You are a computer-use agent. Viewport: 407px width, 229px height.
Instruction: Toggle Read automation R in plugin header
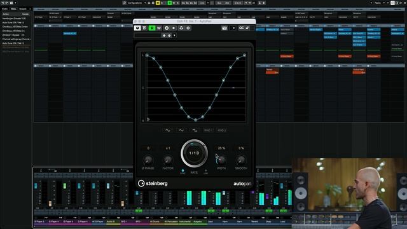[x=152, y=28]
